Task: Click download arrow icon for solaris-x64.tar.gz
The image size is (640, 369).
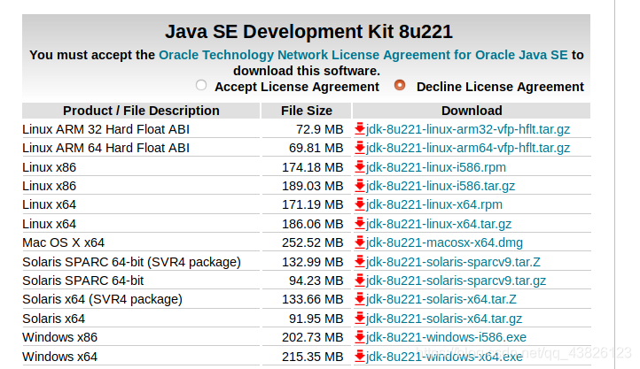Action: coord(360,318)
